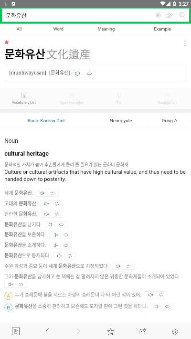191x339 pixels.
Task: Tap the magnifier search icon
Action: 182,15
